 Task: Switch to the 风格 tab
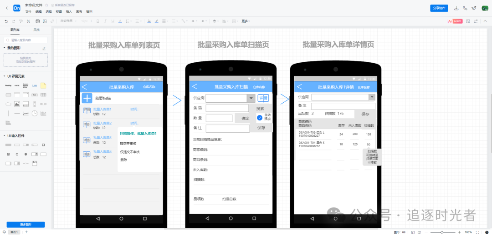(36, 30)
